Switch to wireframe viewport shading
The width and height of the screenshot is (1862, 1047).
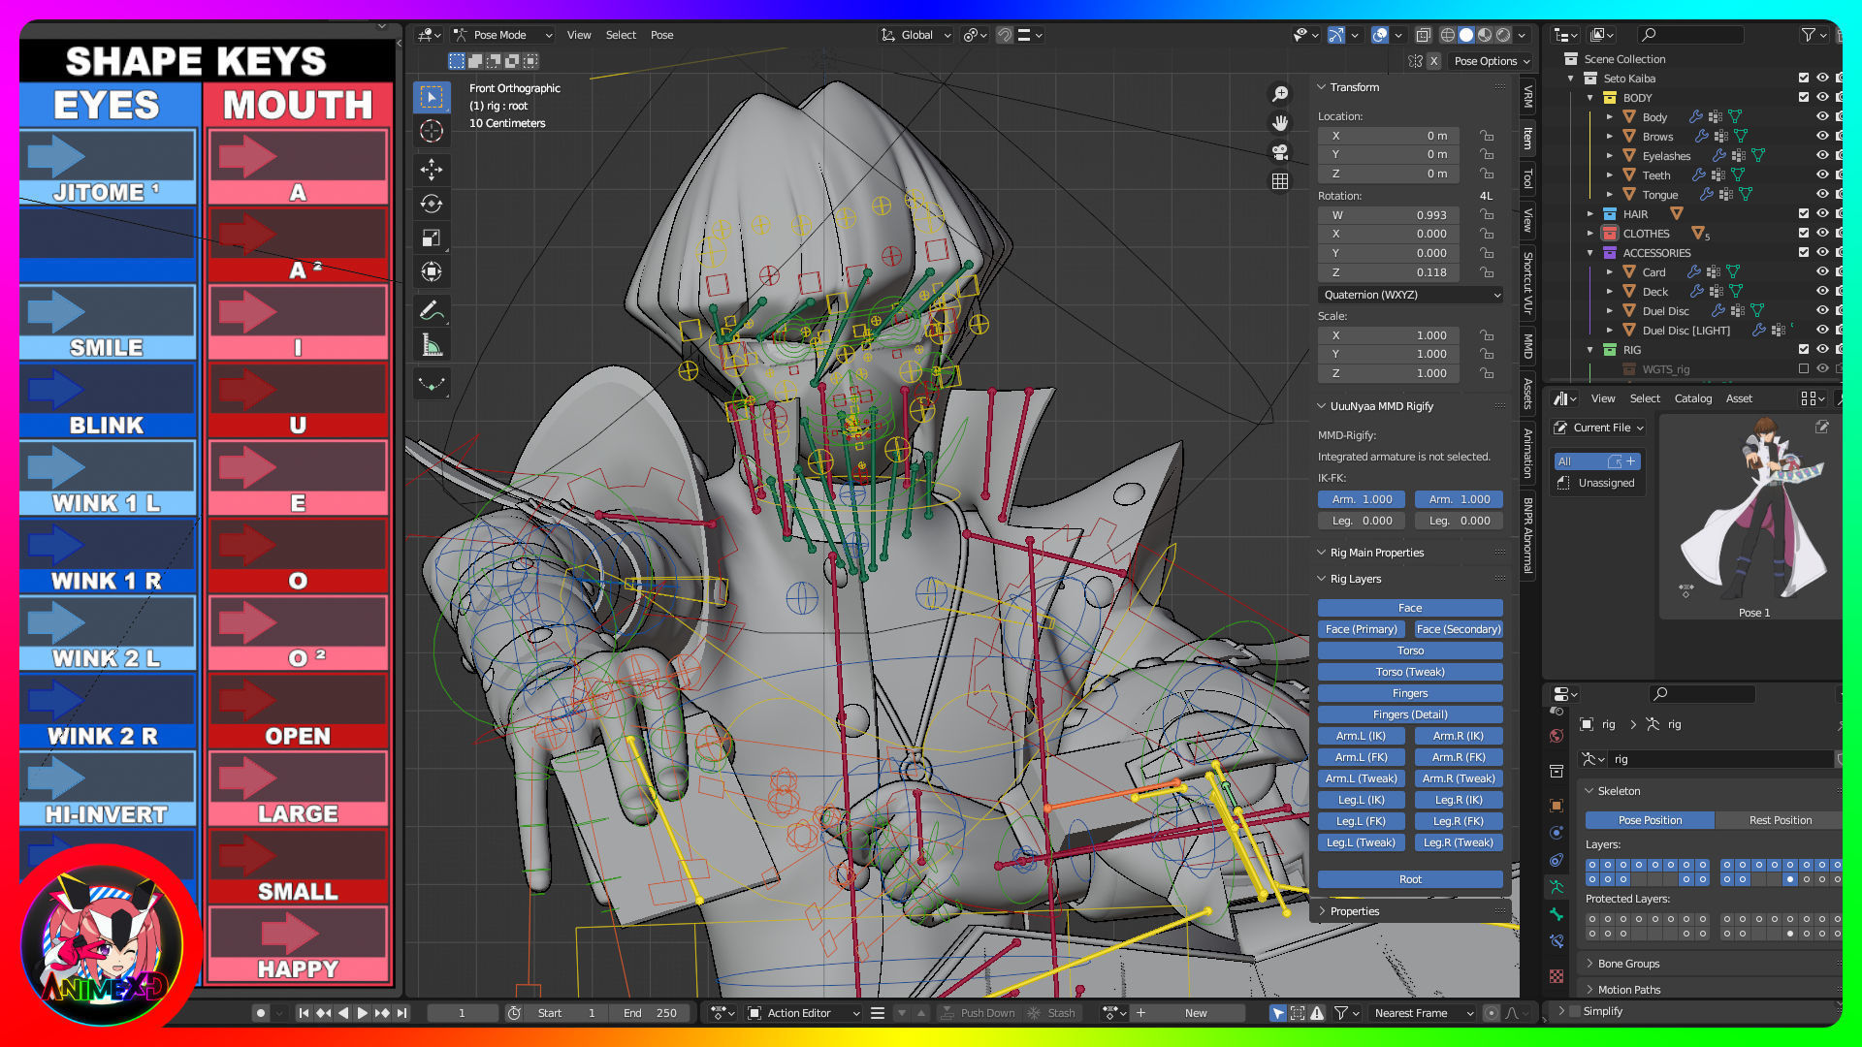click(x=1448, y=35)
